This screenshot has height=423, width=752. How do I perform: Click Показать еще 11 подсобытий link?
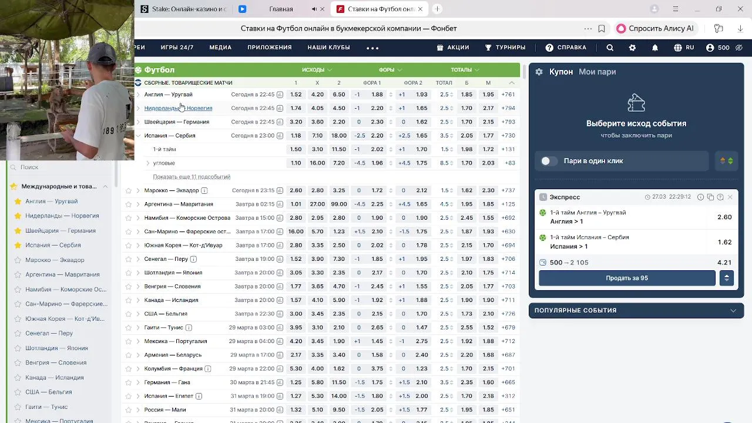192,177
